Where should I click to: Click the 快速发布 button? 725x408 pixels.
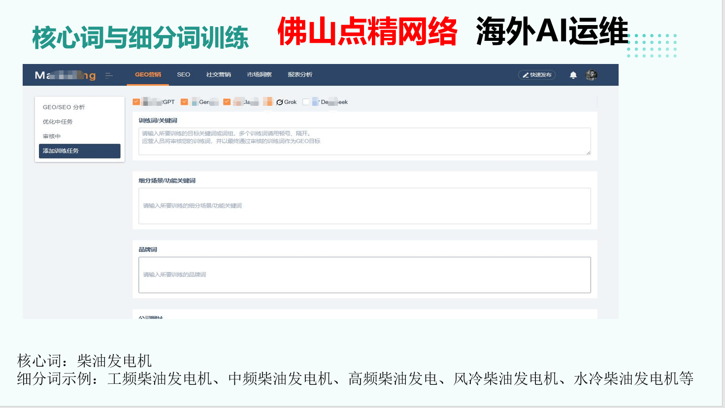(537, 75)
